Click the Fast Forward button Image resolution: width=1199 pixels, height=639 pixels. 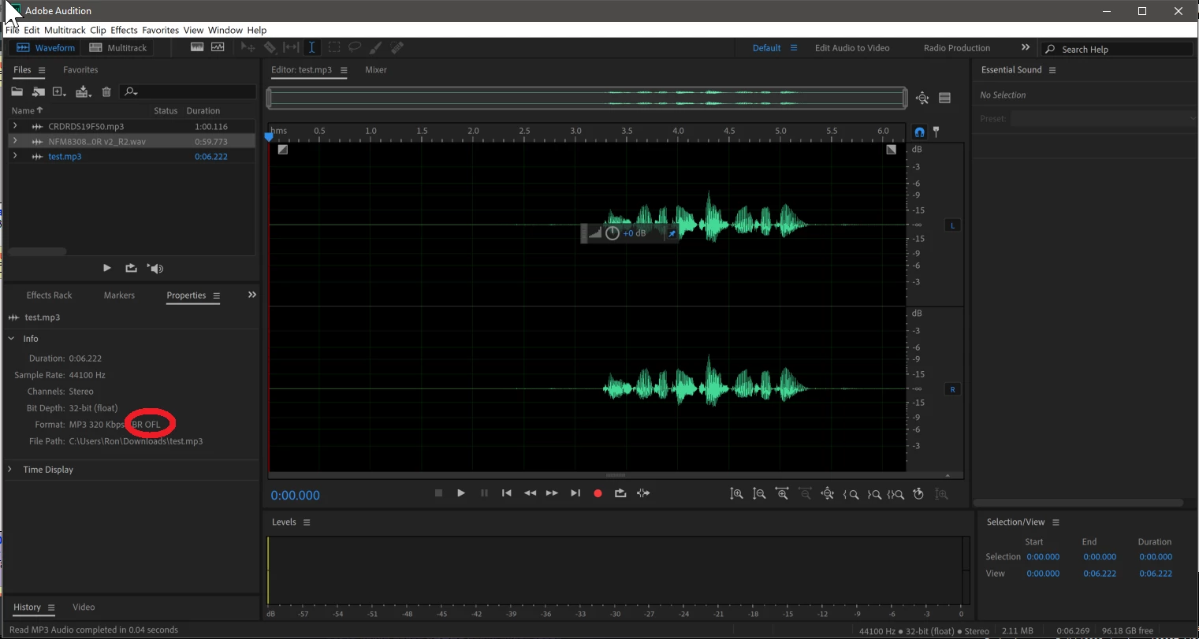pos(552,493)
